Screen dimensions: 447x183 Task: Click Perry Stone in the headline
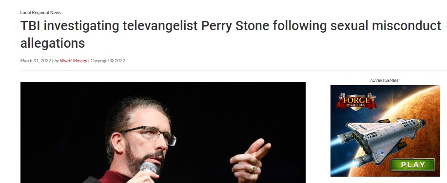click(235, 26)
